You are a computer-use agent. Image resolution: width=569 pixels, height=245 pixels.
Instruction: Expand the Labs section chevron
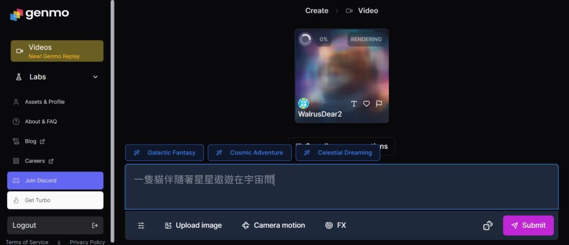pos(95,77)
